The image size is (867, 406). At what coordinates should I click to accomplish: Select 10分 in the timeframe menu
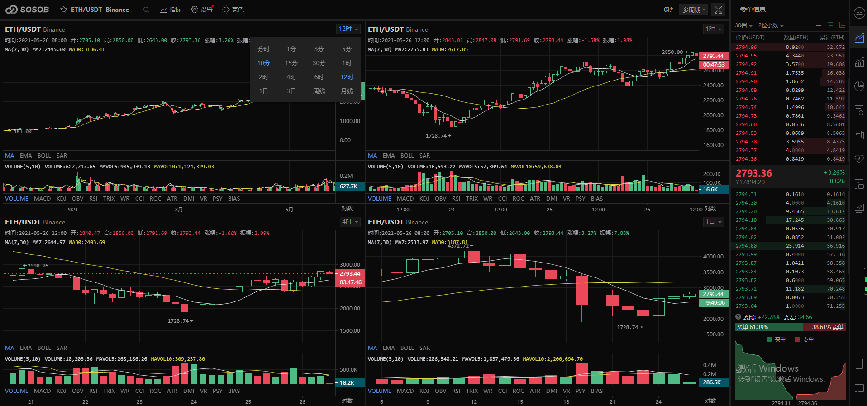263,63
